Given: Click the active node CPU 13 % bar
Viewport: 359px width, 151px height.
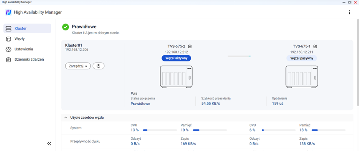Looking at the screenshot, I should pyautogui.click(x=160, y=130).
